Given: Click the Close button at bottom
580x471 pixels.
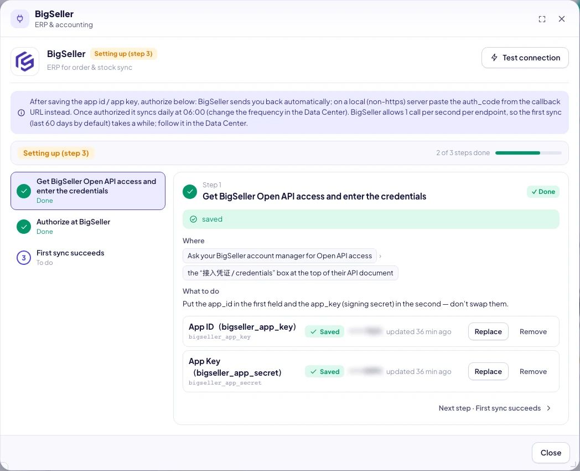Looking at the screenshot, I should (551, 453).
